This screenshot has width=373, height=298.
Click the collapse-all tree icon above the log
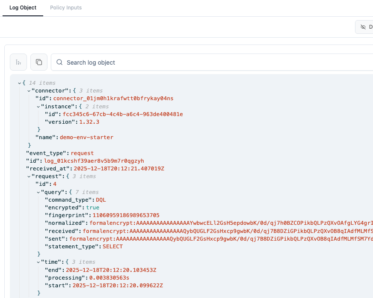click(18, 62)
